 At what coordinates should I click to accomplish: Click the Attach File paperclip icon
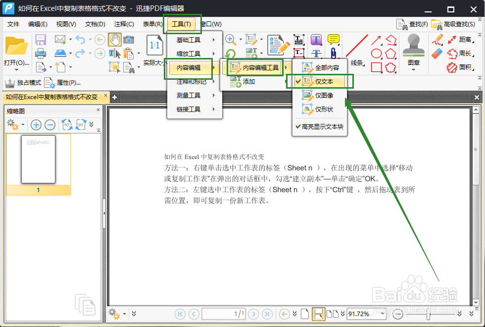coord(334,54)
